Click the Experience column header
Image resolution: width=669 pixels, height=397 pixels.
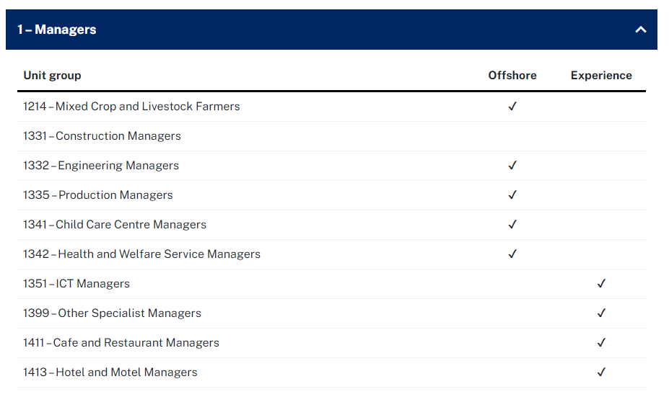pos(601,76)
